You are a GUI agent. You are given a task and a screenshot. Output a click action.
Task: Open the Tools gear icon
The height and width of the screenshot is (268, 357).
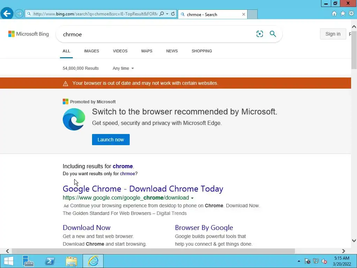point(351,14)
